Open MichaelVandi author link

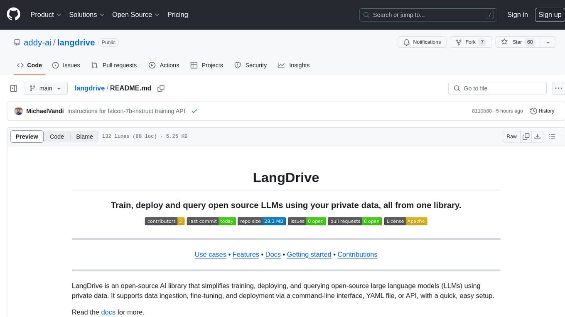(45, 111)
